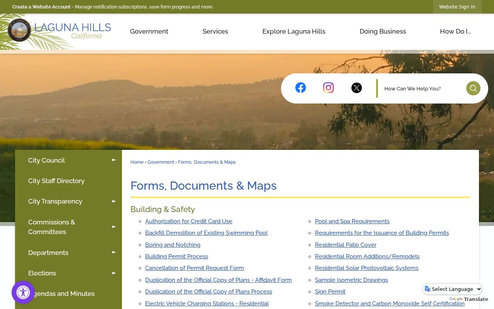Open the X (Twitter) social icon

pos(357,88)
